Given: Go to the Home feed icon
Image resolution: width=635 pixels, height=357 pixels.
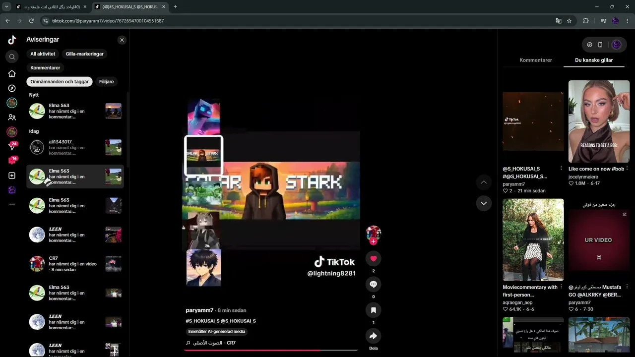Looking at the screenshot, I should (12, 73).
